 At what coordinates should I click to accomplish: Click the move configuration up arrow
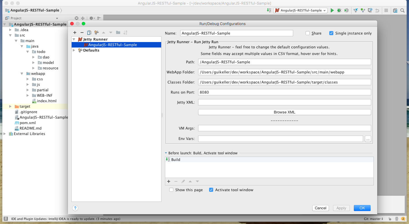coord(104,33)
